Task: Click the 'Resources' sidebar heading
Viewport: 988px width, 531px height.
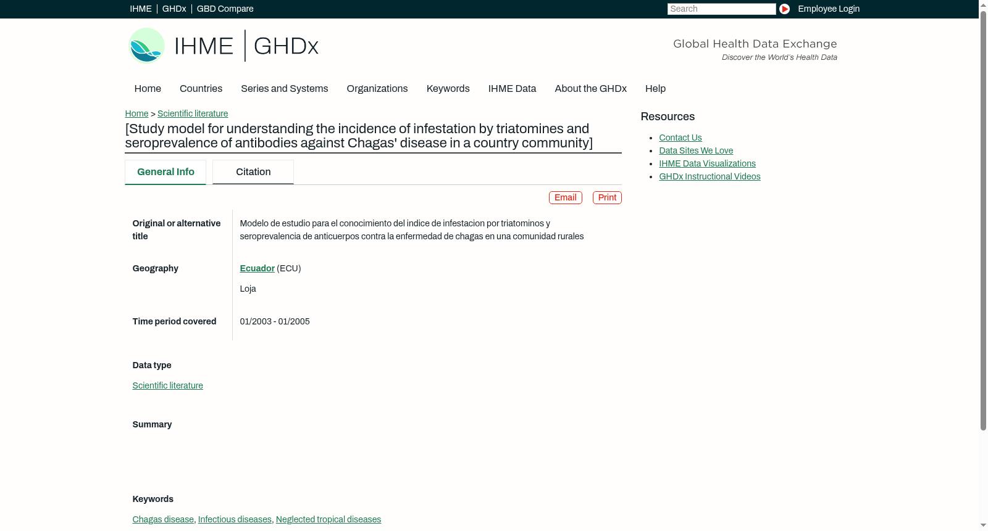Action: tap(668, 117)
